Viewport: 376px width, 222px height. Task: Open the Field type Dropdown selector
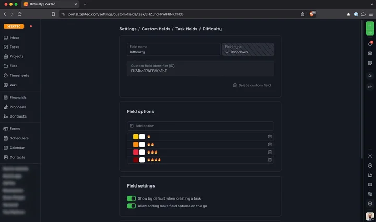pyautogui.click(x=248, y=50)
